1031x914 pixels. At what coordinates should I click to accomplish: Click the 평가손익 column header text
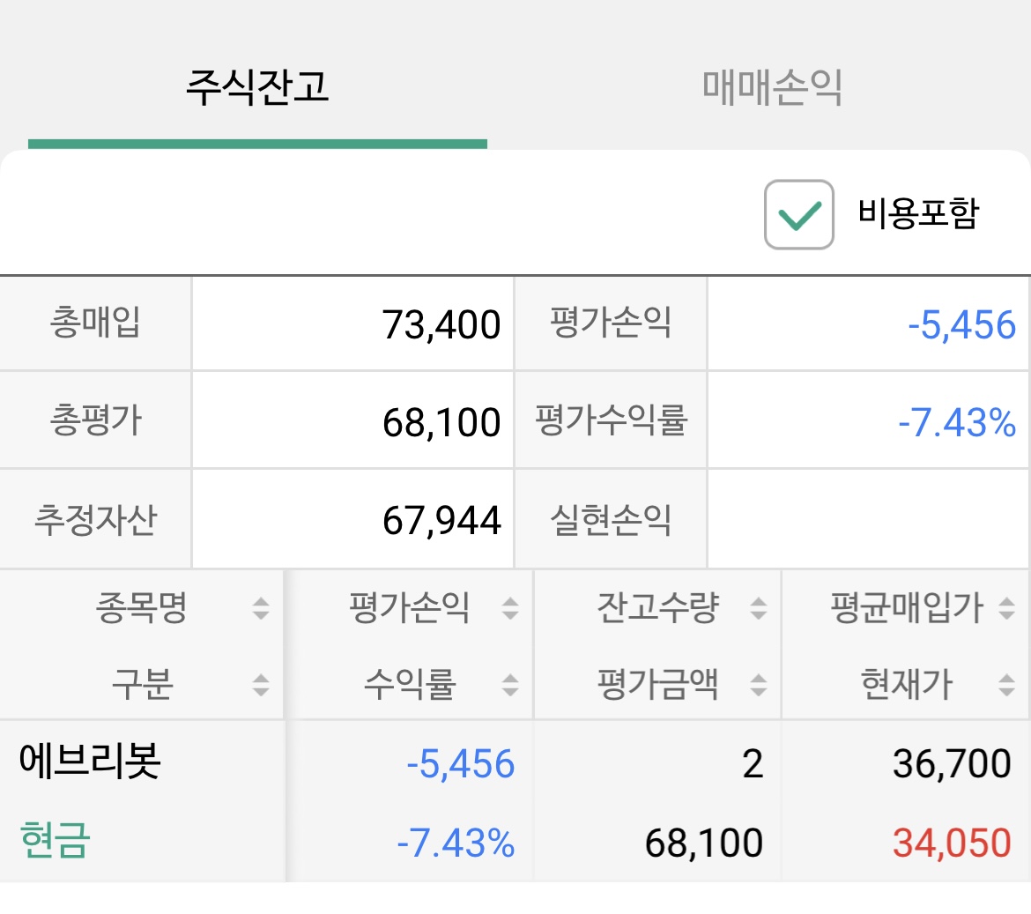(409, 607)
